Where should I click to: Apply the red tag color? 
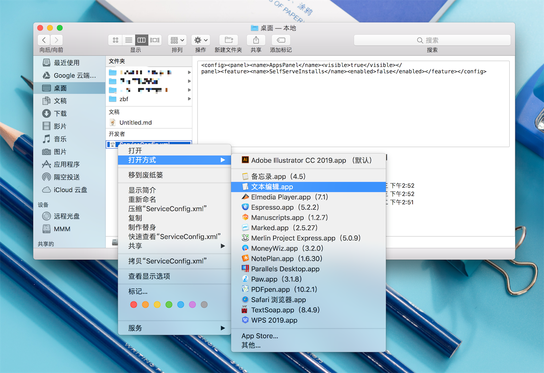134,305
